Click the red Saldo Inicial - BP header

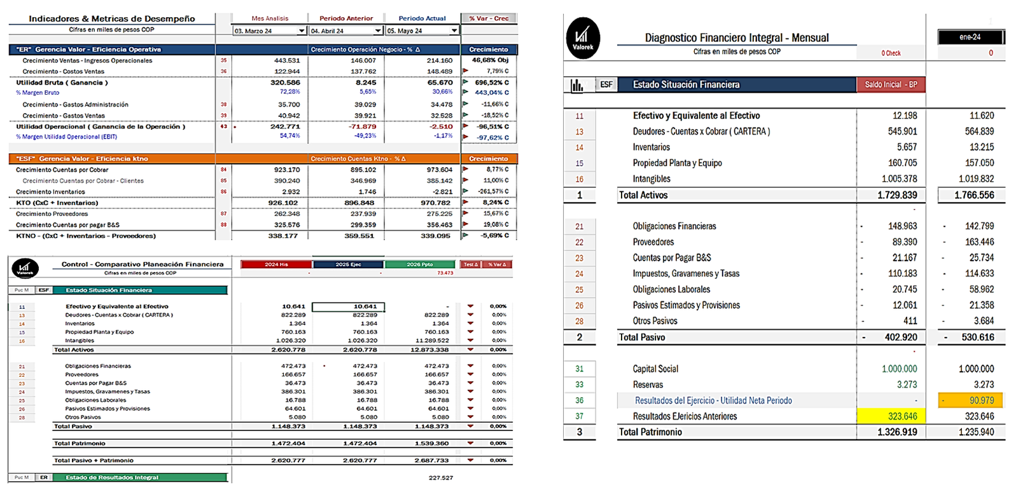[891, 85]
